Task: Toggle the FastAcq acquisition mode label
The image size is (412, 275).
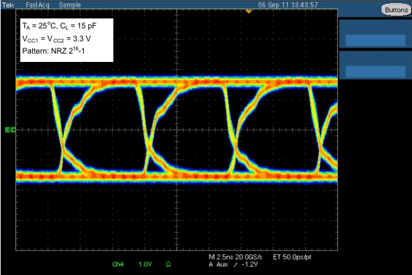Action: click(x=39, y=5)
